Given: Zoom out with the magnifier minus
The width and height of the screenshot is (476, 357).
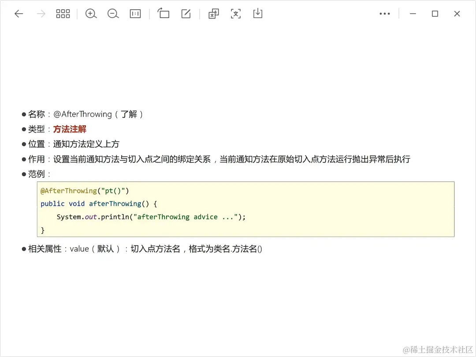Looking at the screenshot, I should [113, 14].
